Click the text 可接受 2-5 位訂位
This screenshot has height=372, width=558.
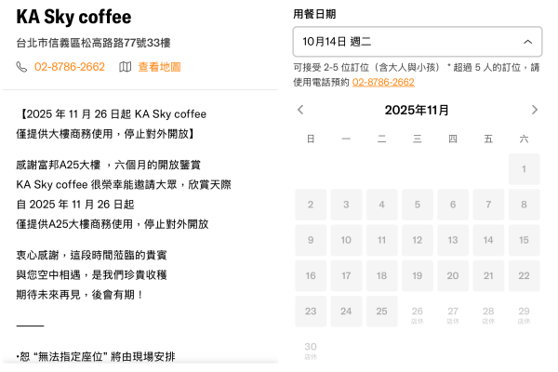coord(330,67)
